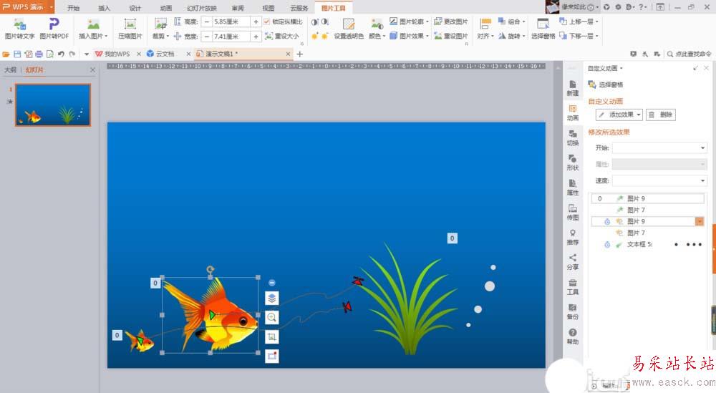Viewport: 716px width, 393px height.
Task: Switch to the 动画 (Animation) ribbon tab
Action: [166, 8]
